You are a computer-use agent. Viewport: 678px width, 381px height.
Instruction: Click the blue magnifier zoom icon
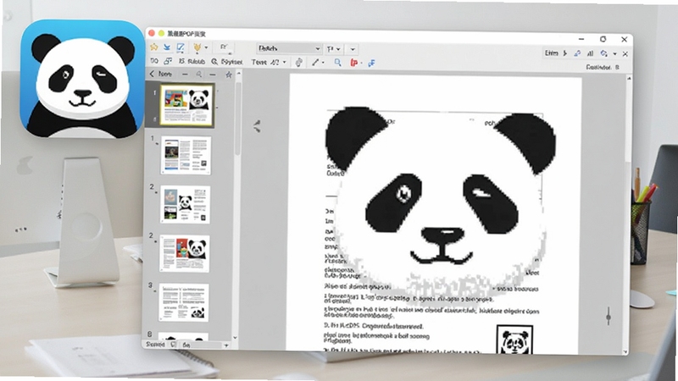[337, 63]
